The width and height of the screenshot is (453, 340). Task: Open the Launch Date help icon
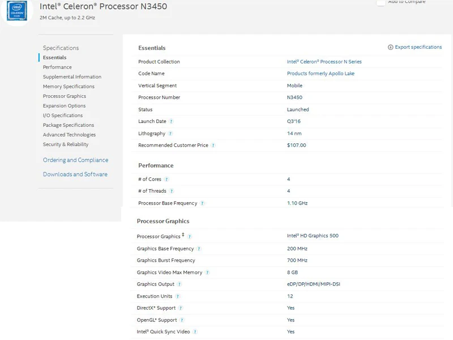pos(171,121)
